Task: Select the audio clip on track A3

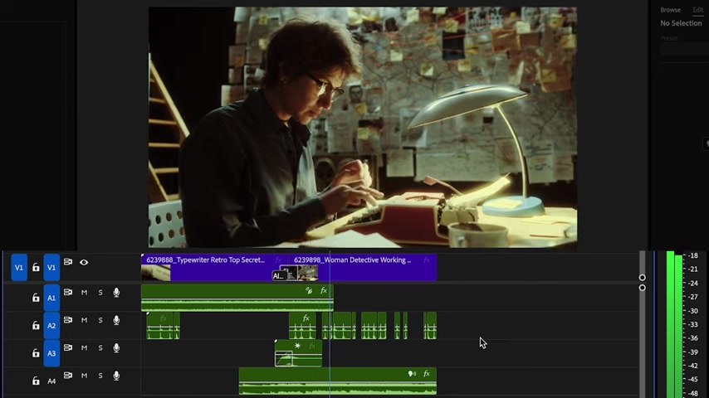Action: 298,353
